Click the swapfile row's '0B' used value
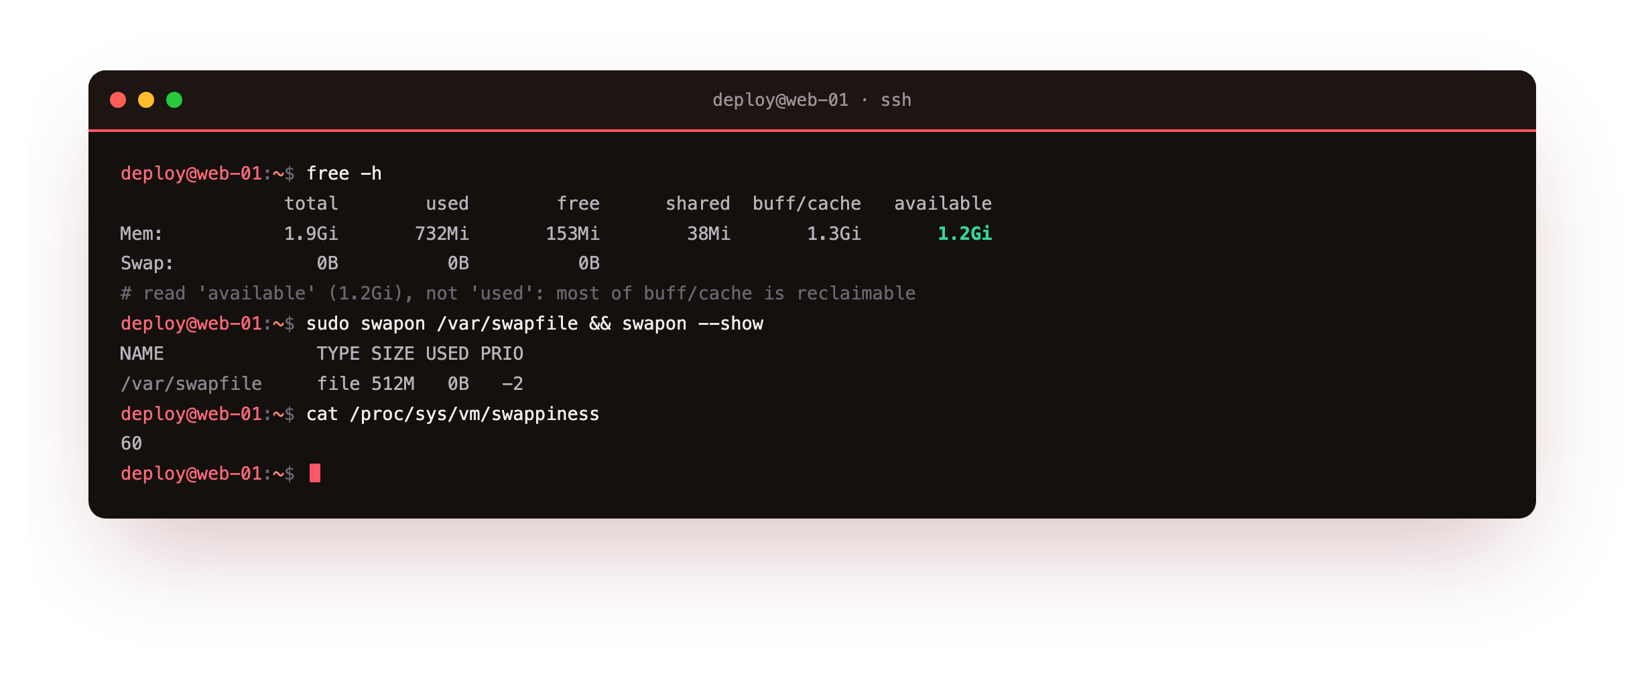1652x680 pixels. coord(458,383)
